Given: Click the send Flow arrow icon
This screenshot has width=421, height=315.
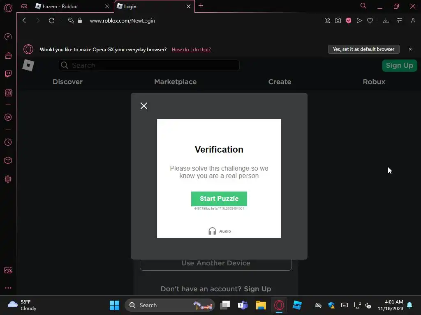Looking at the screenshot, I should click(x=359, y=21).
